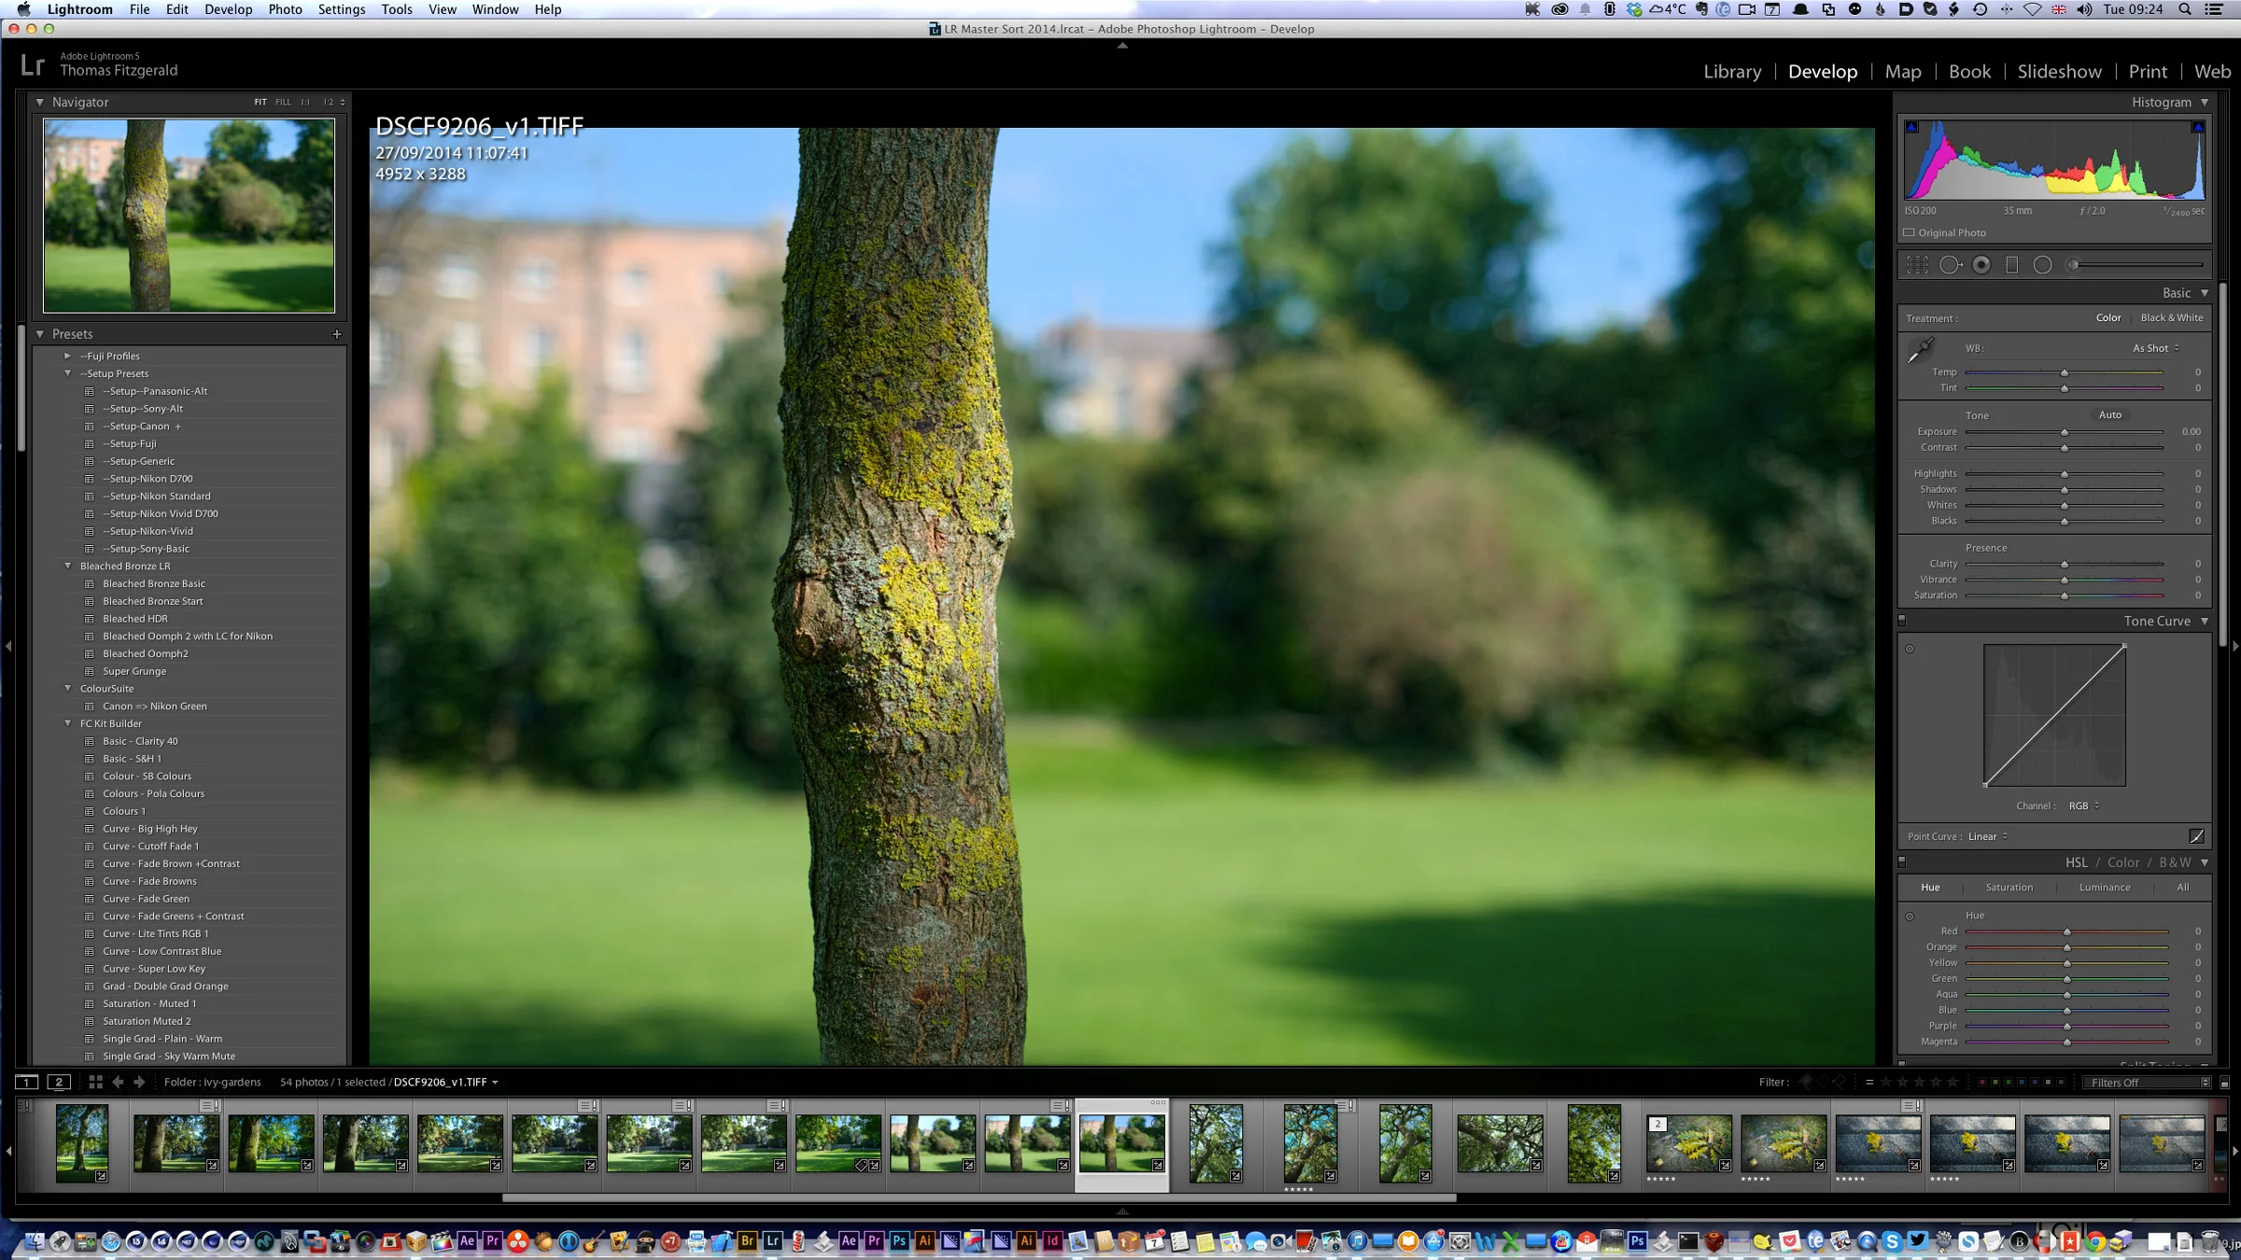Open the Photo menu
The height and width of the screenshot is (1260, 2241).
click(286, 9)
